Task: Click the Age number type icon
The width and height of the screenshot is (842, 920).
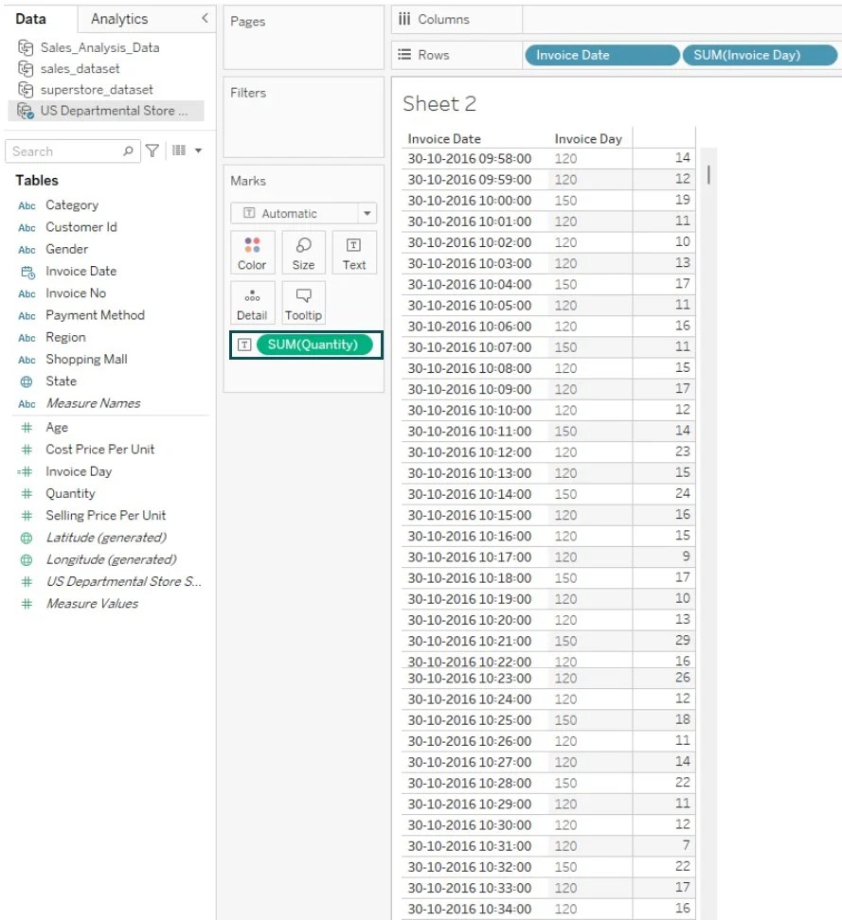Action: [x=27, y=428]
